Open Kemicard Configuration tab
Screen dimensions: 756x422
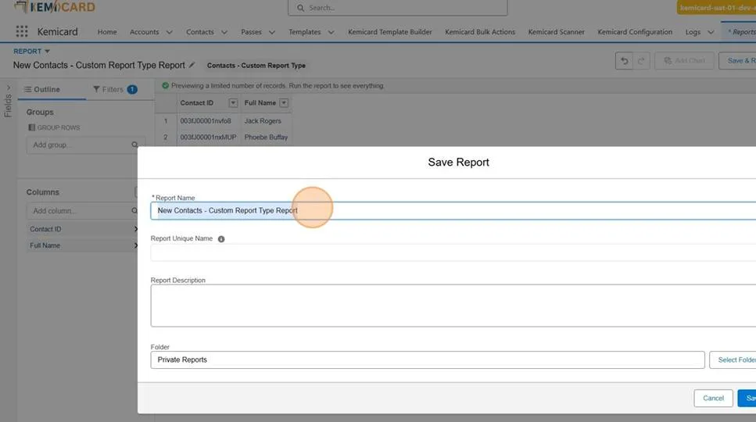(x=635, y=32)
